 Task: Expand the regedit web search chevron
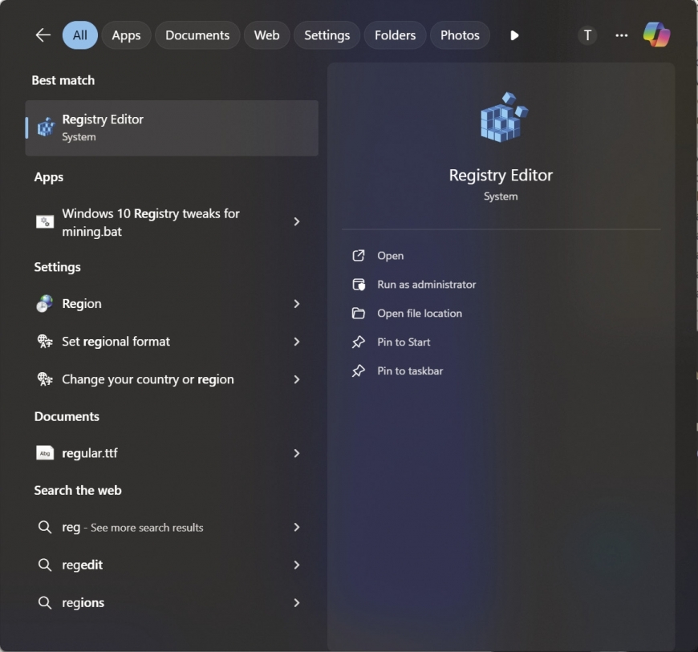(x=297, y=565)
